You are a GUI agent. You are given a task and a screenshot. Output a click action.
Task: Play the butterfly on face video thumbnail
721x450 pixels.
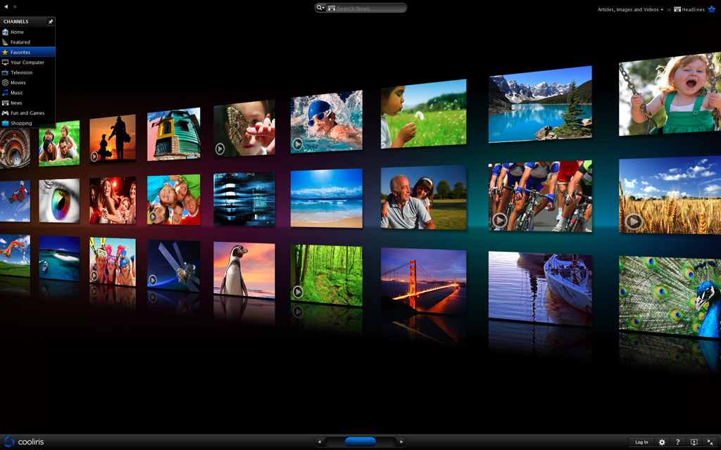(244, 129)
